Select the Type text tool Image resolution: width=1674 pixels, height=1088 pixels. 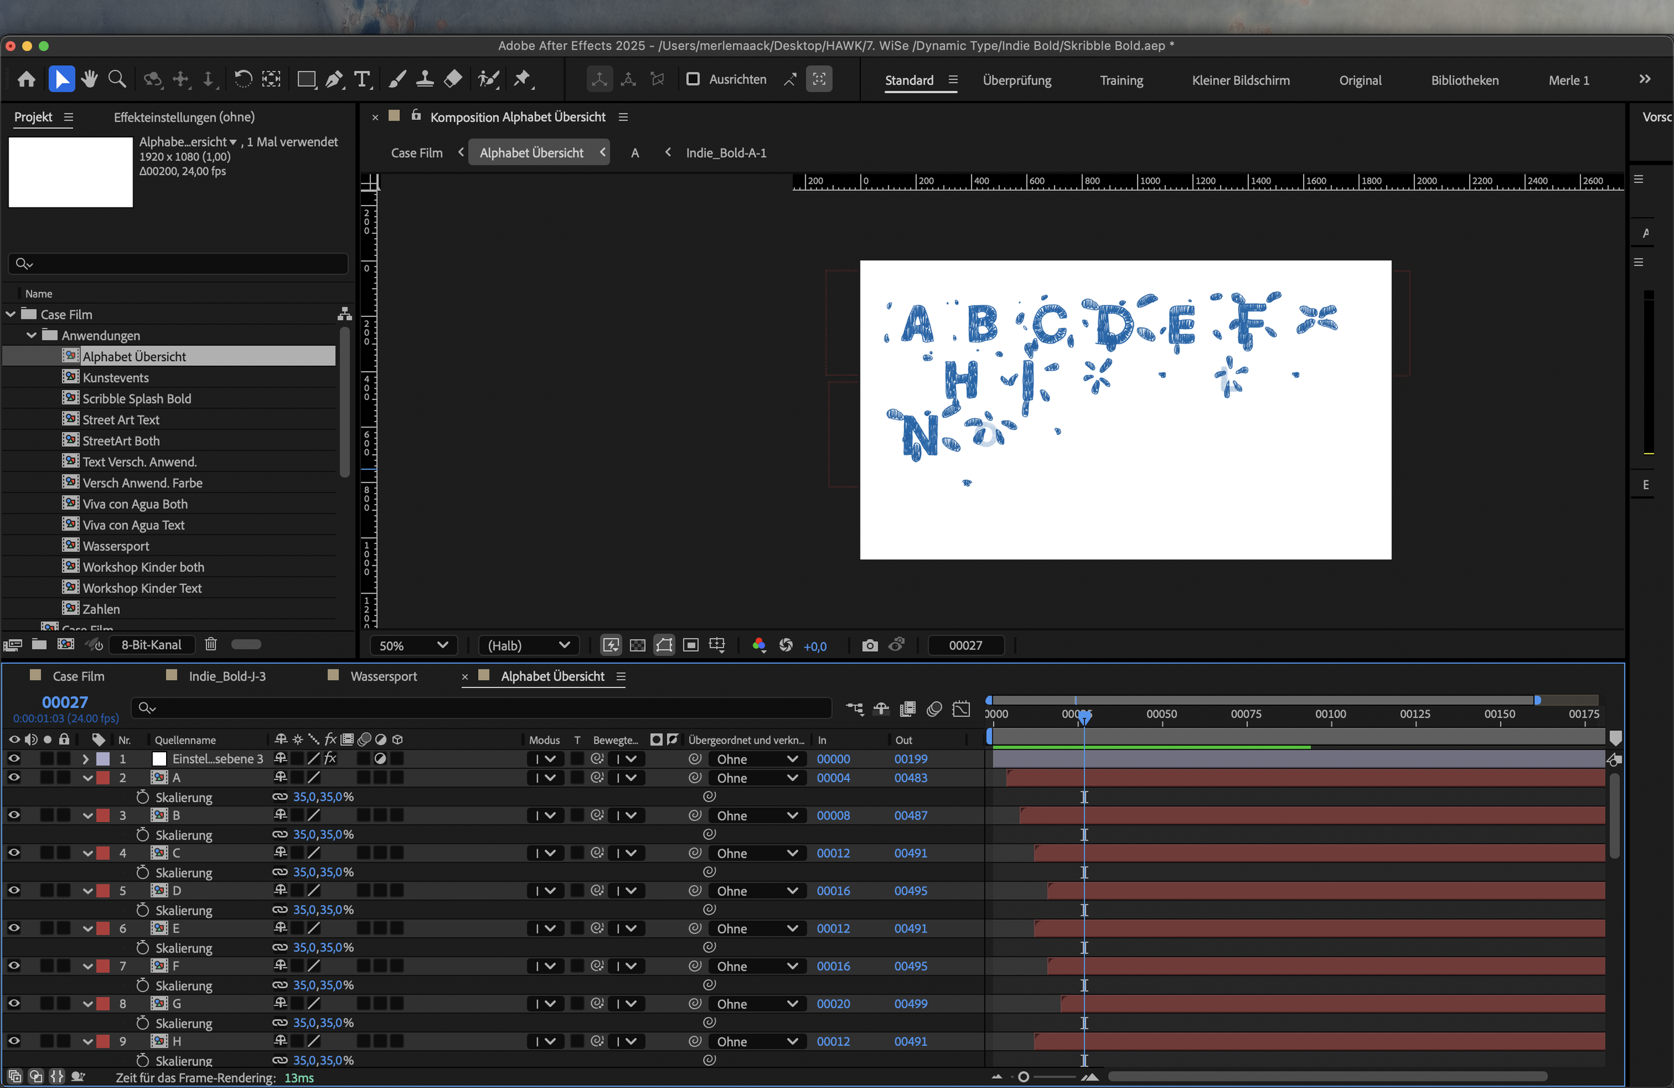point(362,79)
